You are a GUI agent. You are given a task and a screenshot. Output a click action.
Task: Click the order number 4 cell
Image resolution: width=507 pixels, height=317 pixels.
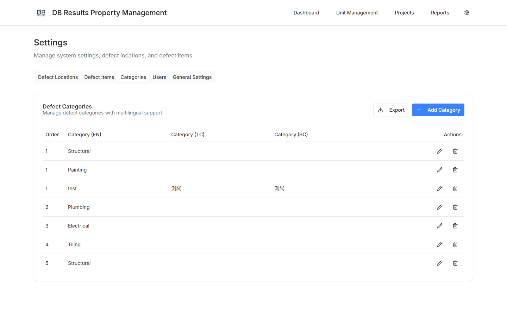click(47, 244)
